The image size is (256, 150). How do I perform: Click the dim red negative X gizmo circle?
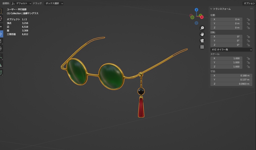pos(191,16)
